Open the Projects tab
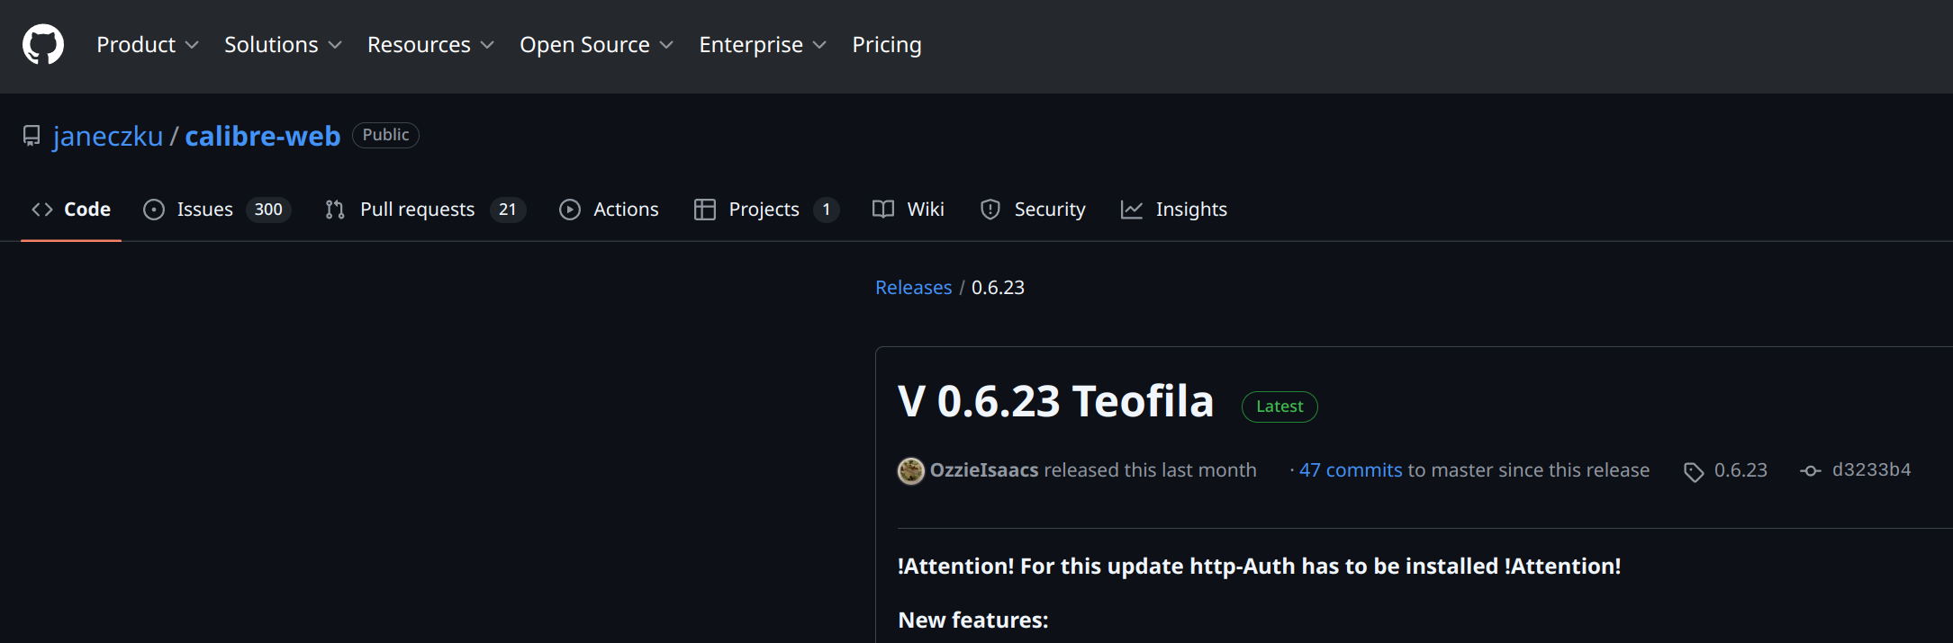 click(x=765, y=210)
